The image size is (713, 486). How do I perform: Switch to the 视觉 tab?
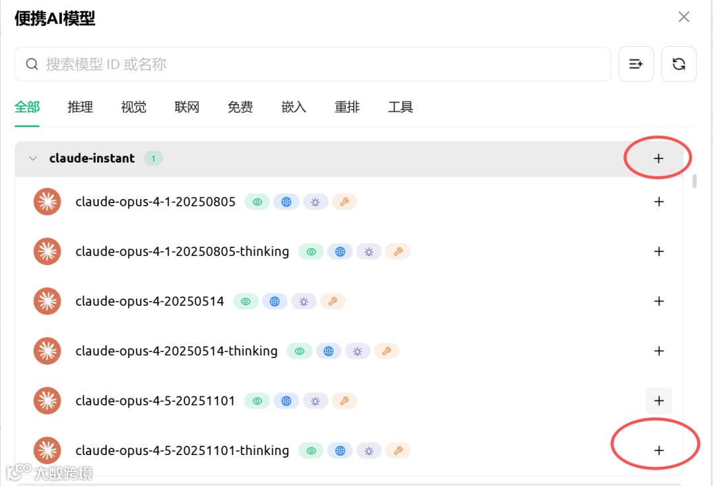pyautogui.click(x=133, y=107)
